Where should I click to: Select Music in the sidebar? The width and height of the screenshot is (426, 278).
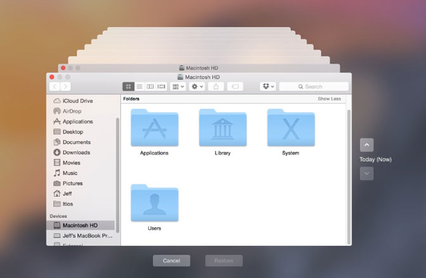coord(81,173)
